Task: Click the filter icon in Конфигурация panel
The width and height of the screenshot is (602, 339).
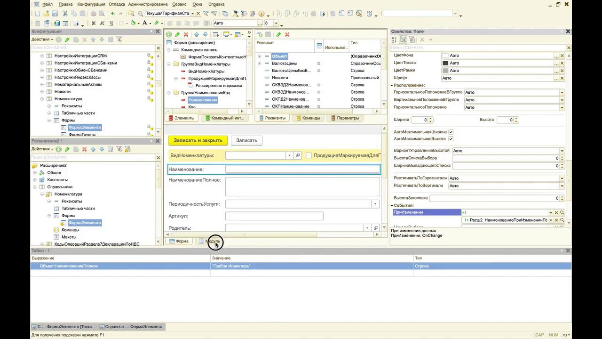Action: 119,40
